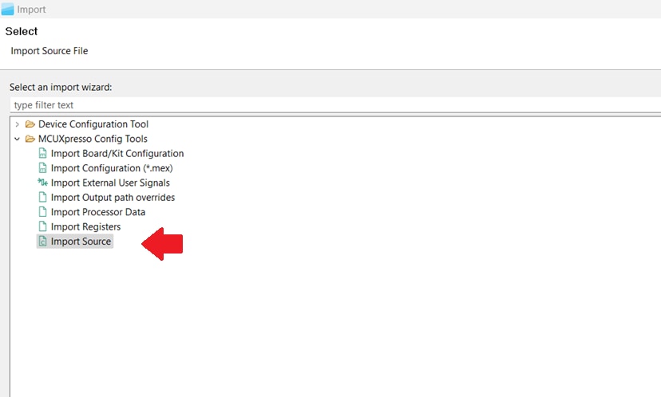Image resolution: width=661 pixels, height=397 pixels.
Task: Click the 'Import Source File' description text
Action: pyautogui.click(x=49, y=51)
